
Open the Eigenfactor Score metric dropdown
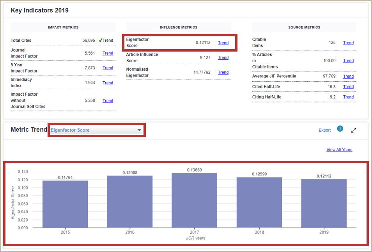[96, 130]
